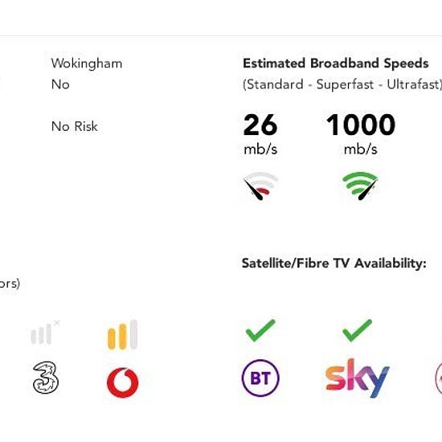Image resolution: width=442 pixels, height=442 pixels.
Task: Click the yellow signal bars above Vodafone
Action: click(123, 334)
